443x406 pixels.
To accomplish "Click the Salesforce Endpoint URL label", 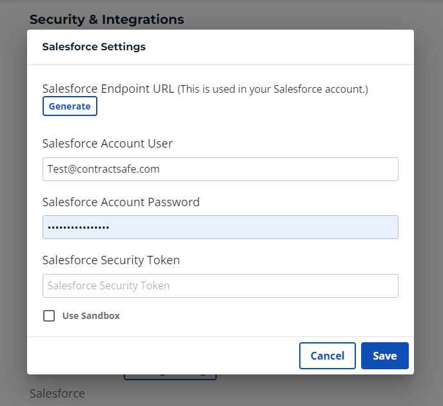I will click(x=108, y=89).
